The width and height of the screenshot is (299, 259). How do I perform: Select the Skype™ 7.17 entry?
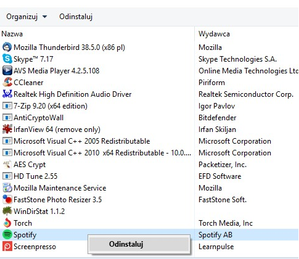(33, 59)
